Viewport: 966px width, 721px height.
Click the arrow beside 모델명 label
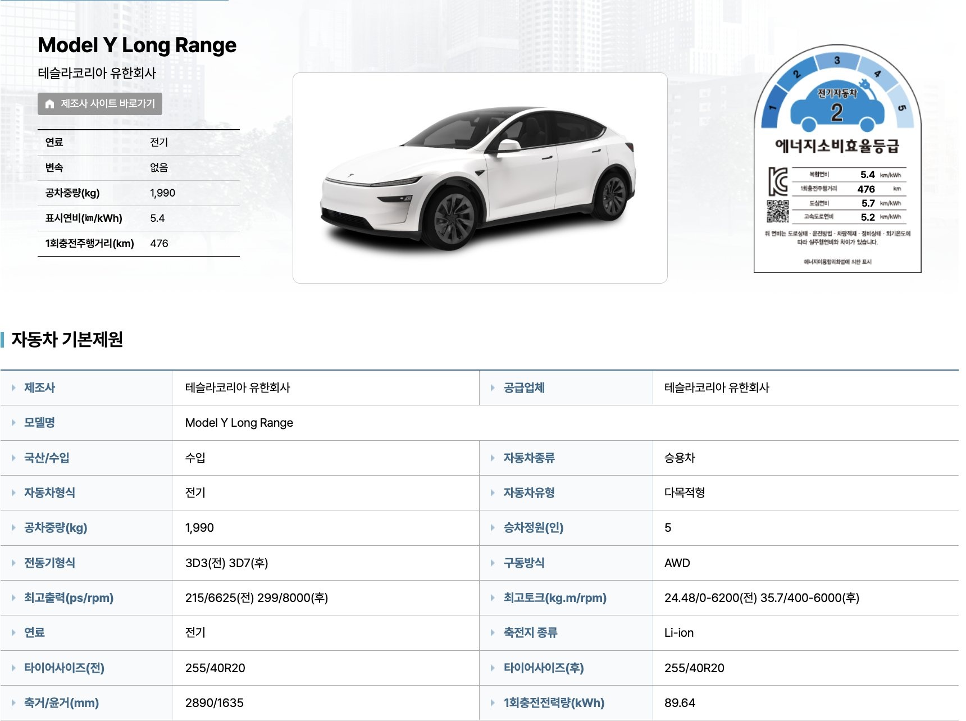click(x=13, y=422)
